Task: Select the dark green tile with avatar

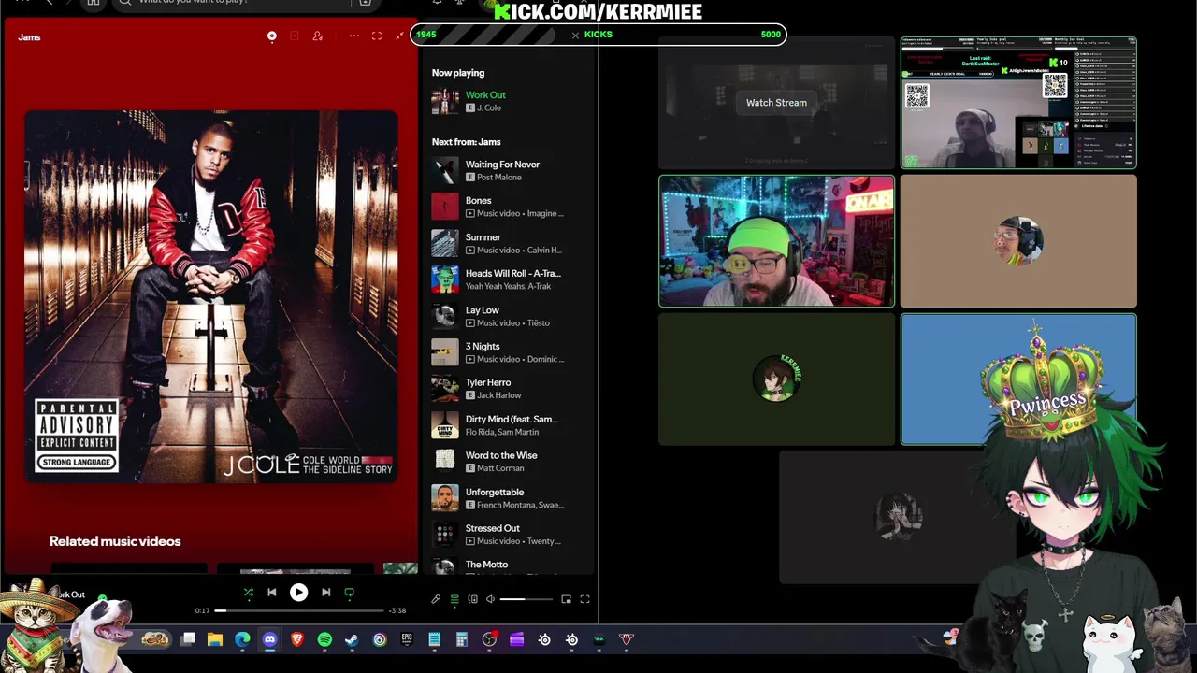Action: [776, 379]
